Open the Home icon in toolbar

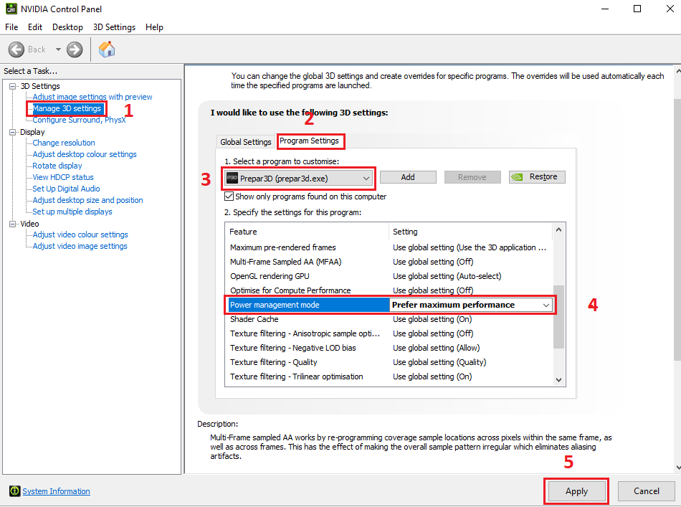coord(106,49)
